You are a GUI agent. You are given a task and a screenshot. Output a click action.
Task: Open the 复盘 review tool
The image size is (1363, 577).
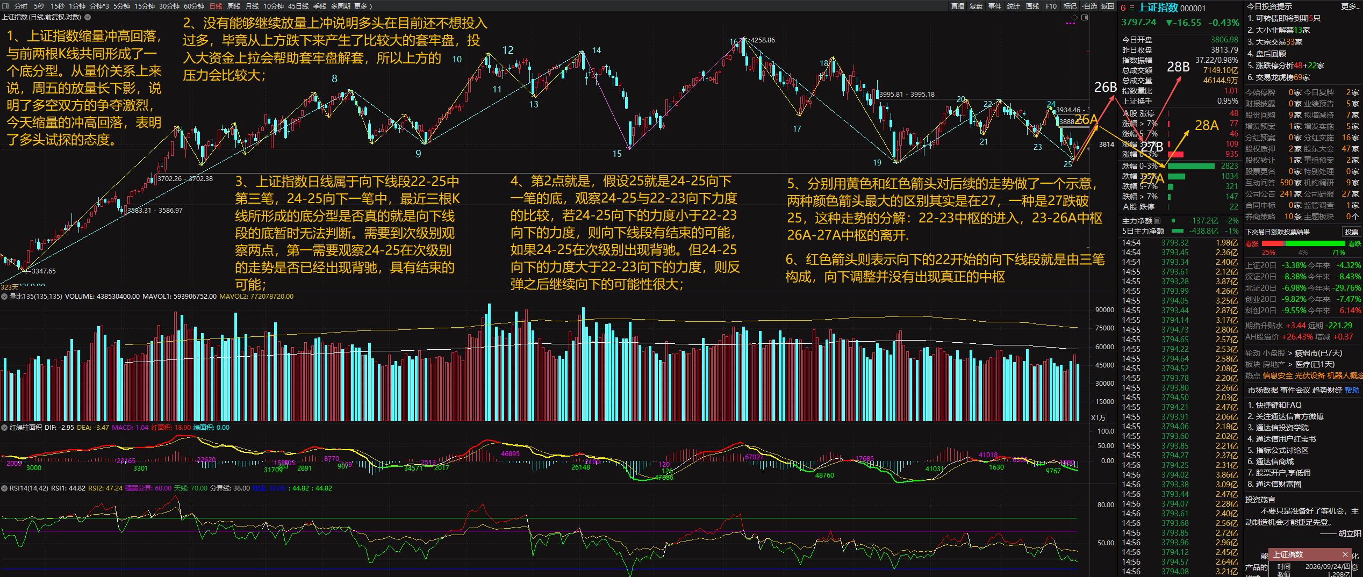[x=976, y=6]
